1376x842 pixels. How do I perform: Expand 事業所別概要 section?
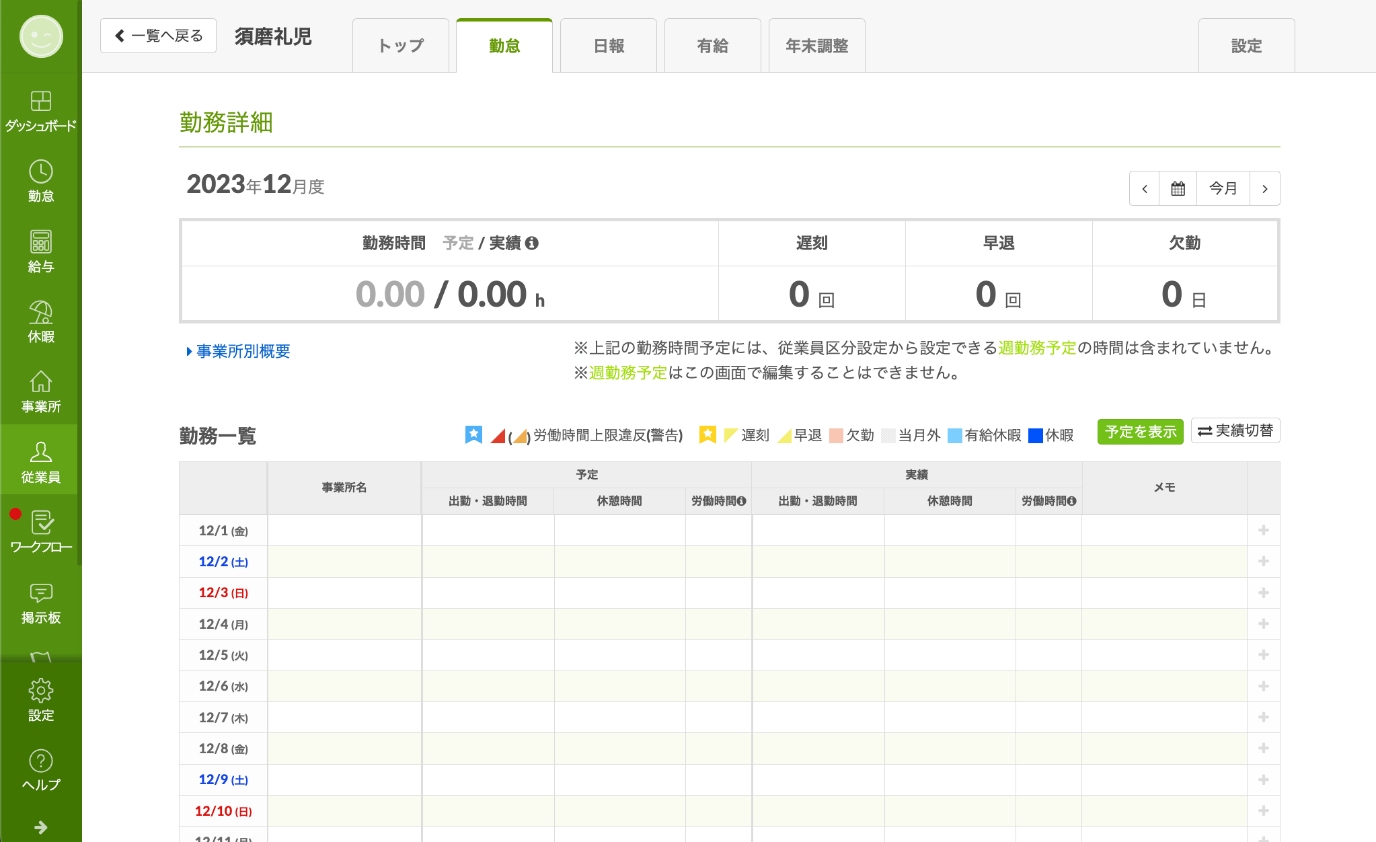pos(238,351)
